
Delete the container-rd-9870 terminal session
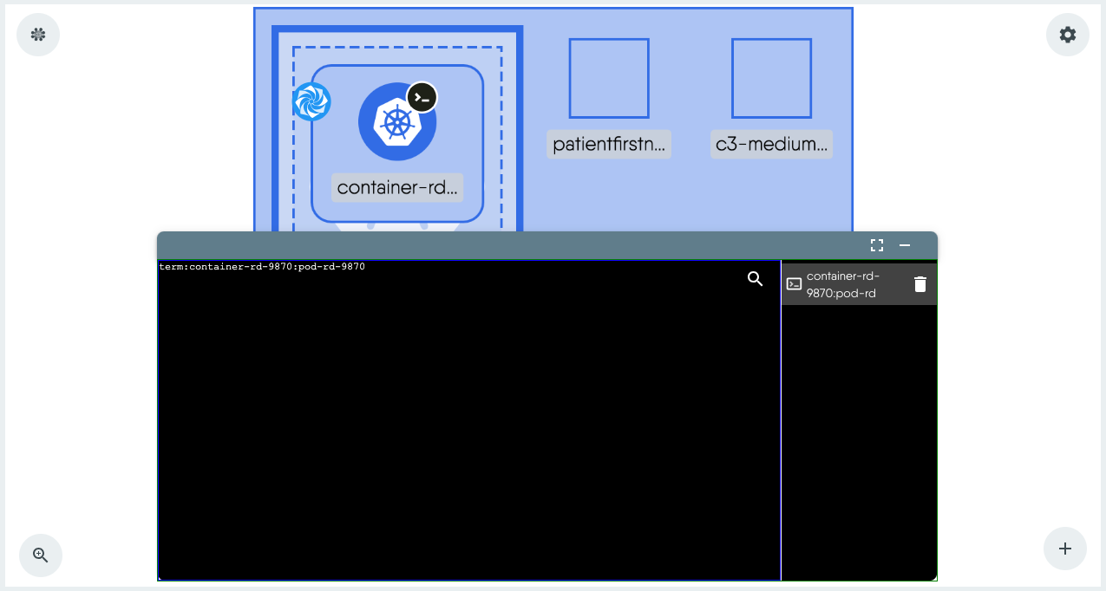click(920, 284)
